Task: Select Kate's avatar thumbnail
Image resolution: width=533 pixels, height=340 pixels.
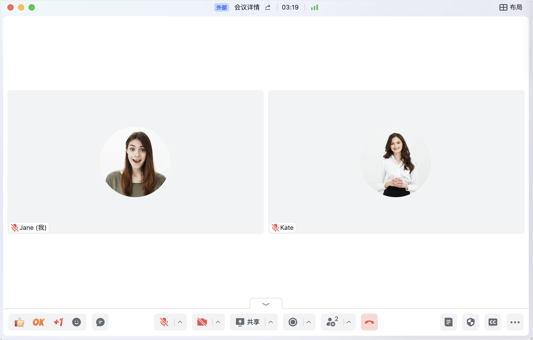Action: [396, 162]
